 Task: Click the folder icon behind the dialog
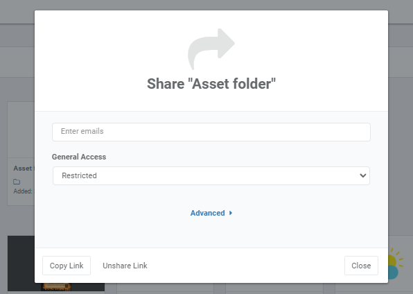(17, 182)
